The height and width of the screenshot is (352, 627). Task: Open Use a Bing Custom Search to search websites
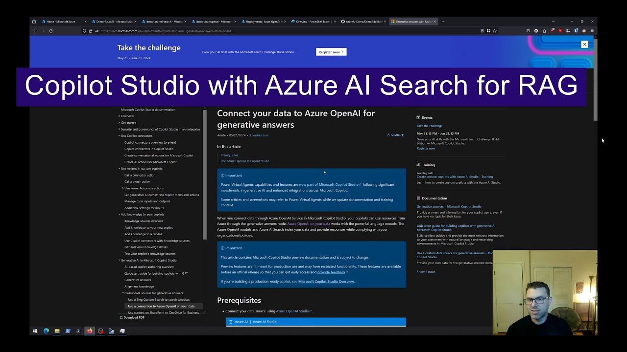coord(159,300)
